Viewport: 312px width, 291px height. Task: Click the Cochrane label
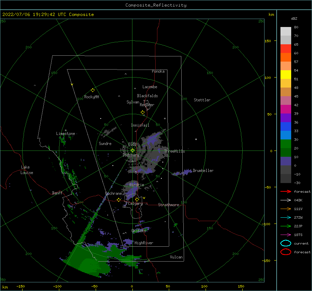pos(113,193)
